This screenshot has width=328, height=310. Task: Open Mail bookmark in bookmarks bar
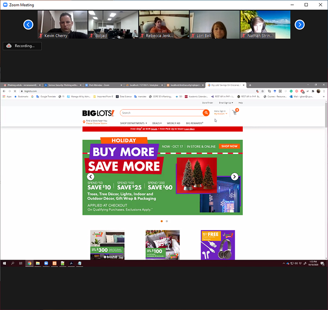coord(301,97)
